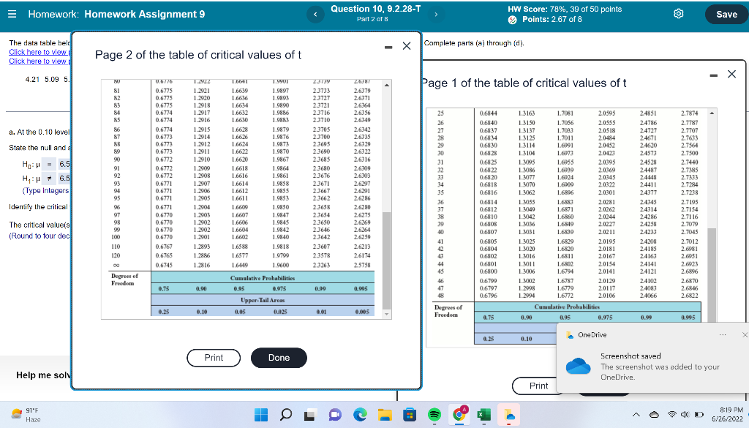Image resolution: width=749 pixels, height=428 pixels.
Task: Open OneDrive folder app on taskbar
Action: click(x=510, y=415)
